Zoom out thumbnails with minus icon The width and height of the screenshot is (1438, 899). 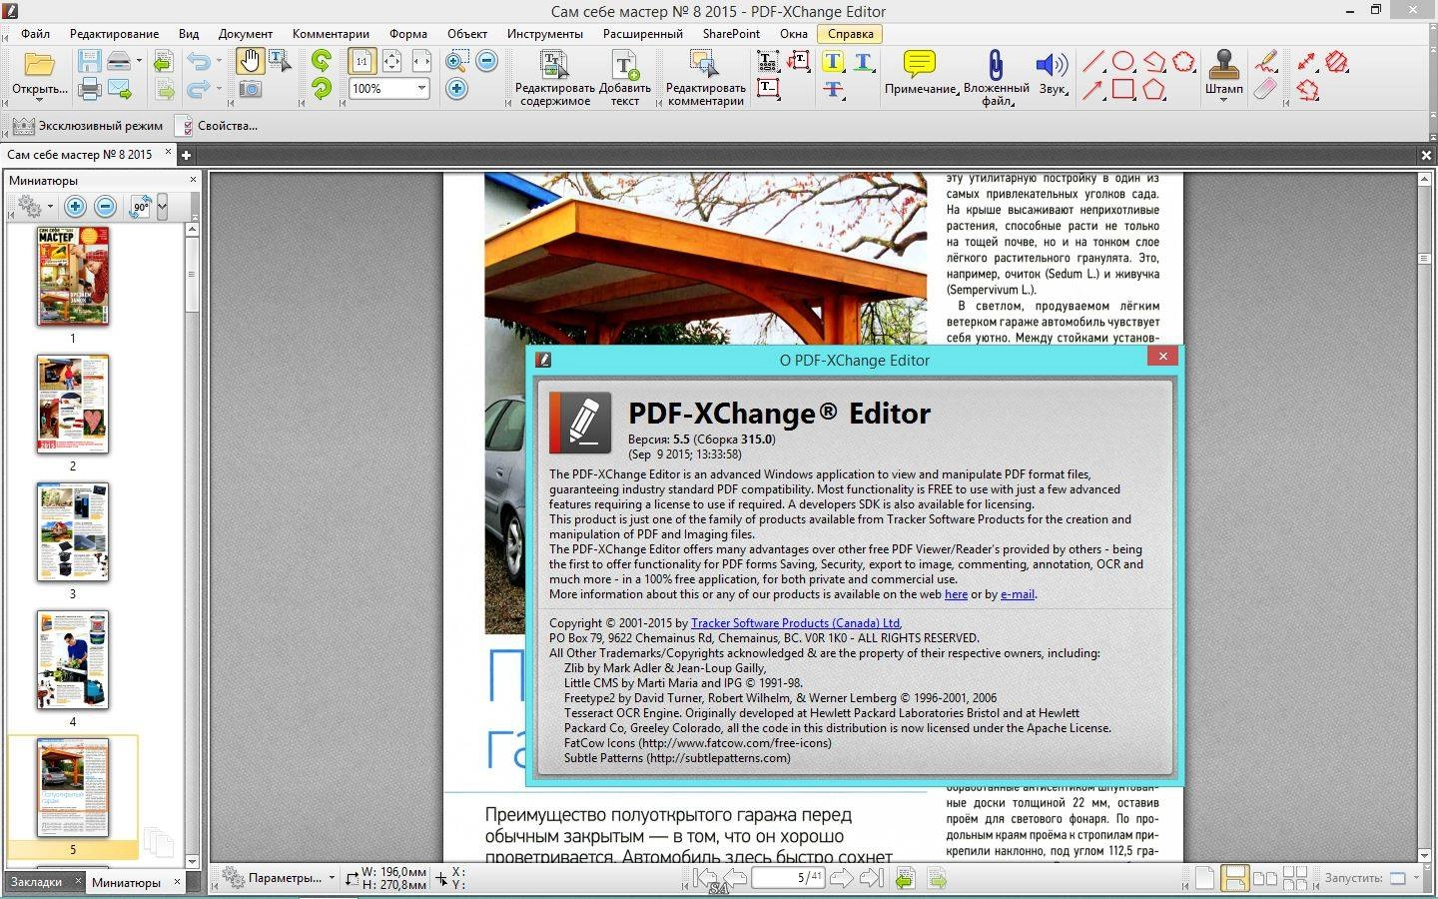[105, 207]
